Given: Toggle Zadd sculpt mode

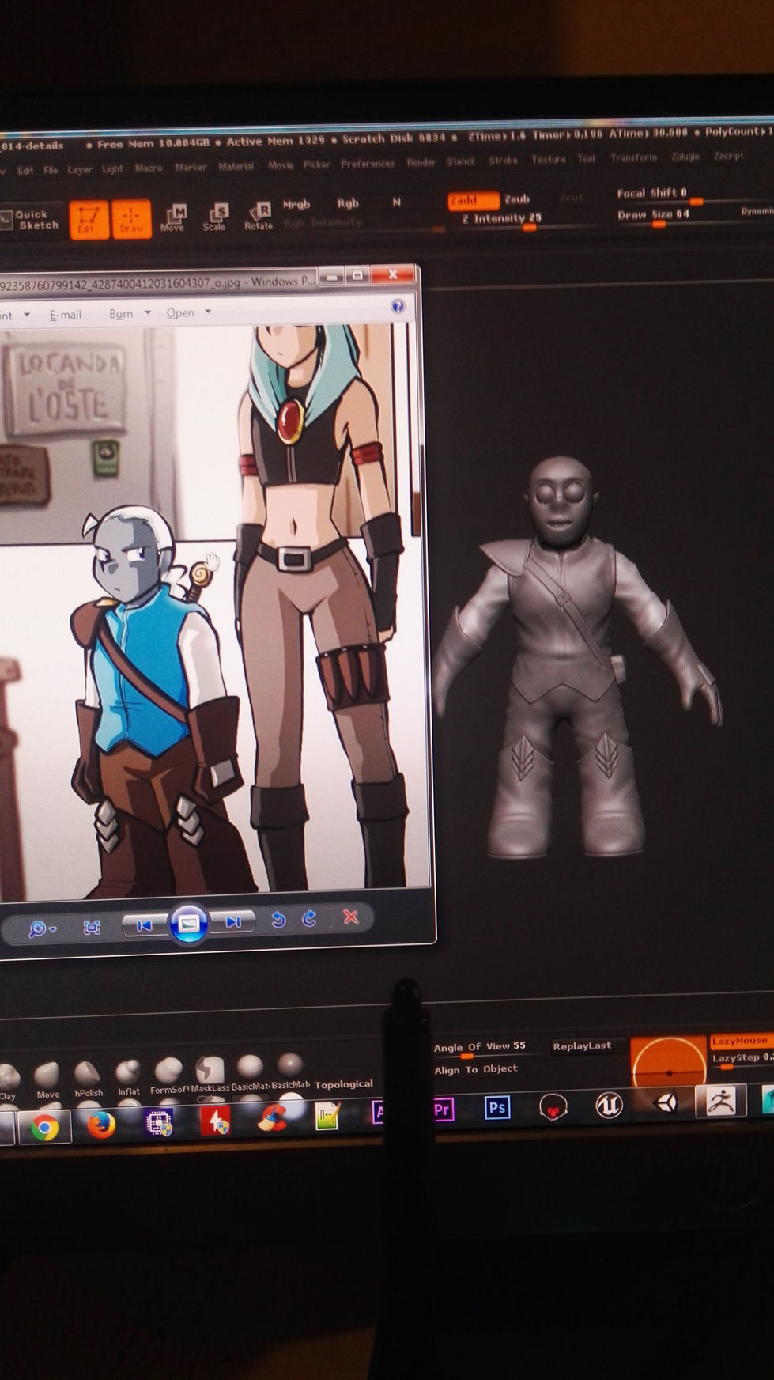Looking at the screenshot, I should pos(473,201).
